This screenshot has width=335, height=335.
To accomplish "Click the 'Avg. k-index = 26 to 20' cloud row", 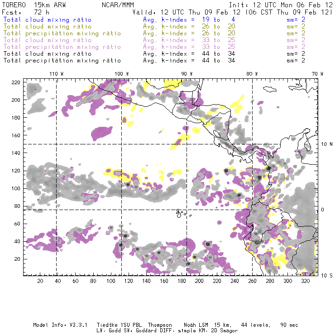I will 182,27.
